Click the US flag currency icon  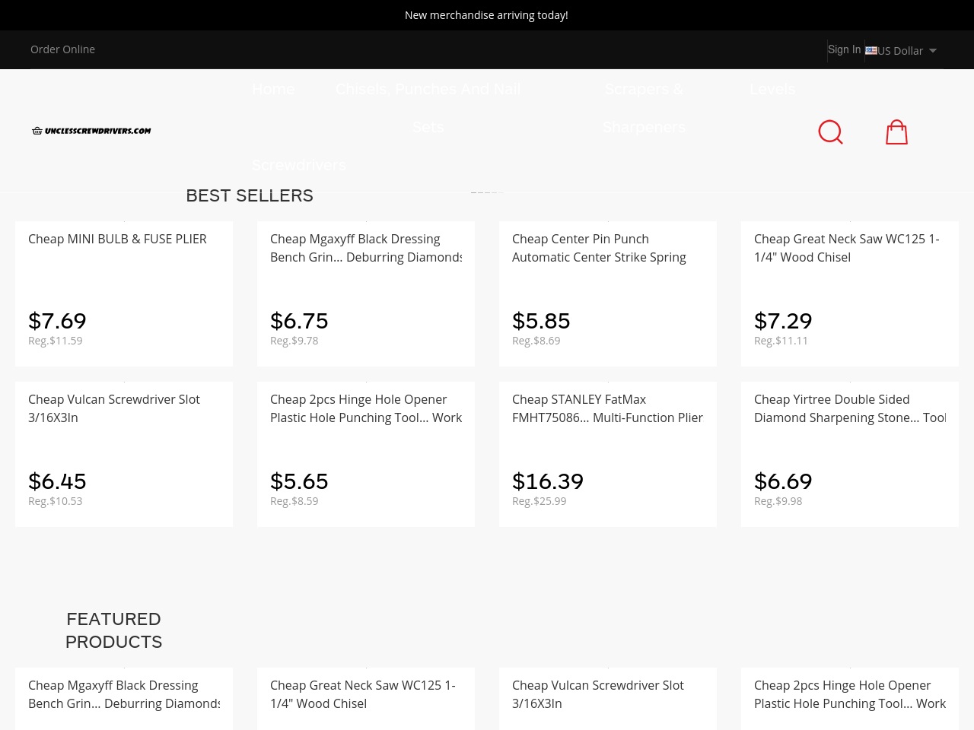coord(871,50)
